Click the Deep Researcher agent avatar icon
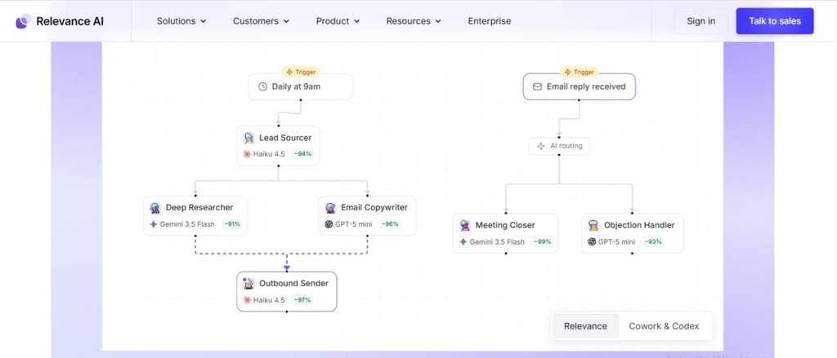 click(x=155, y=208)
